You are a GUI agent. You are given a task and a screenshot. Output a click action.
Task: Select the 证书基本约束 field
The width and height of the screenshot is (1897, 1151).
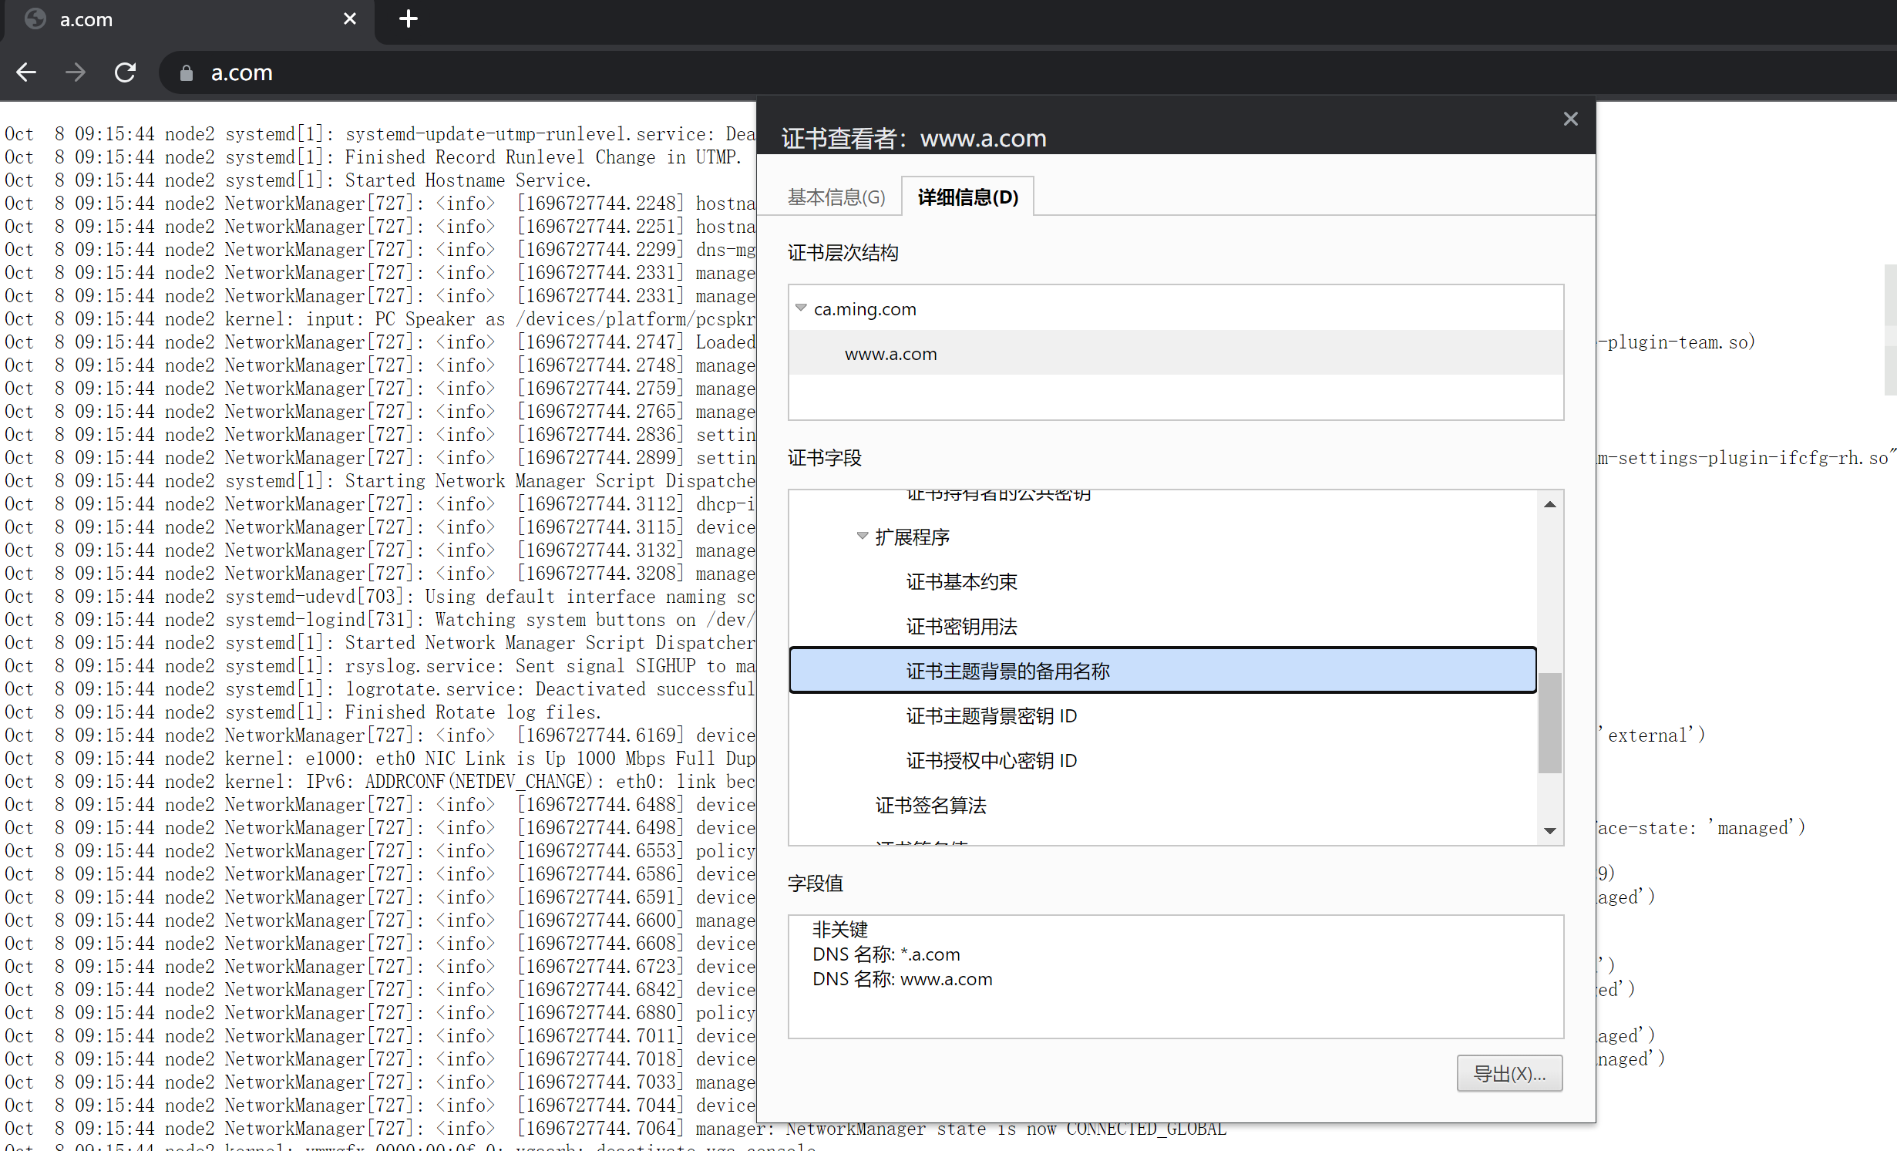pos(961,581)
